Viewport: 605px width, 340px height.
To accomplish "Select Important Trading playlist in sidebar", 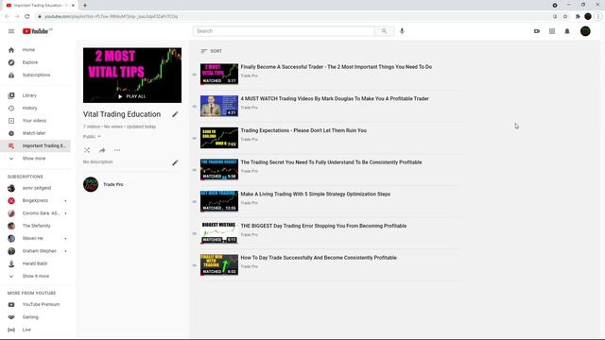I will coord(35,146).
